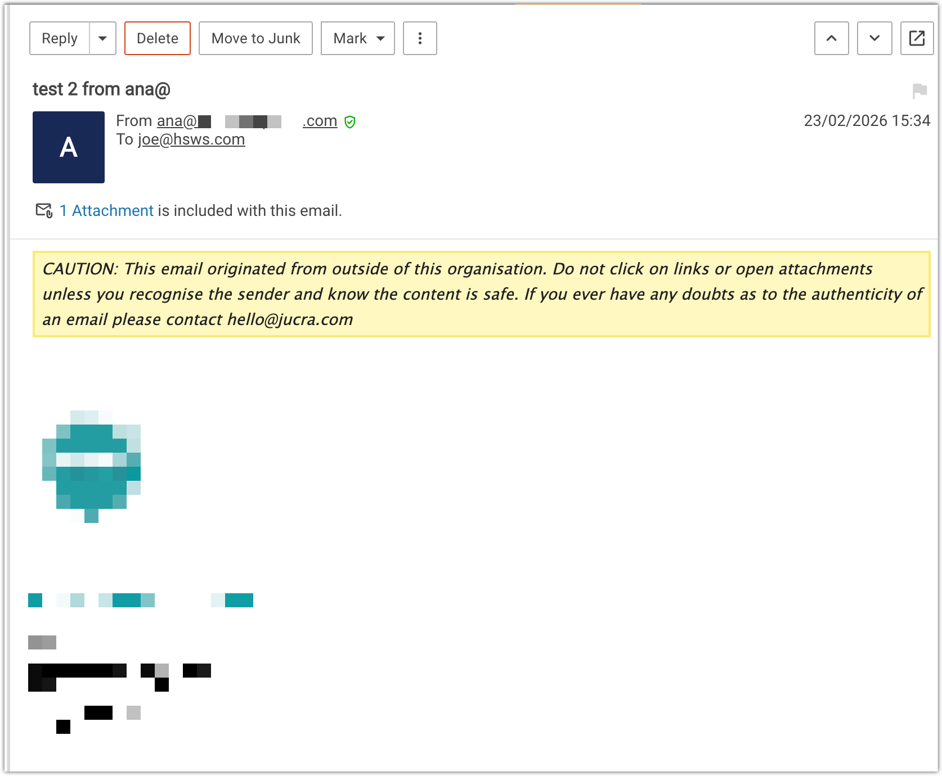Click the 23/02/2026 15:34 timestamp
This screenshot has height=776, width=942.
(867, 121)
